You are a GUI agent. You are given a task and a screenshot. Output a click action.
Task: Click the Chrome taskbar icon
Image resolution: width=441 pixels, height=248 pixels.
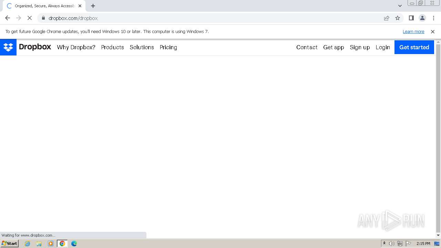[x=62, y=244]
